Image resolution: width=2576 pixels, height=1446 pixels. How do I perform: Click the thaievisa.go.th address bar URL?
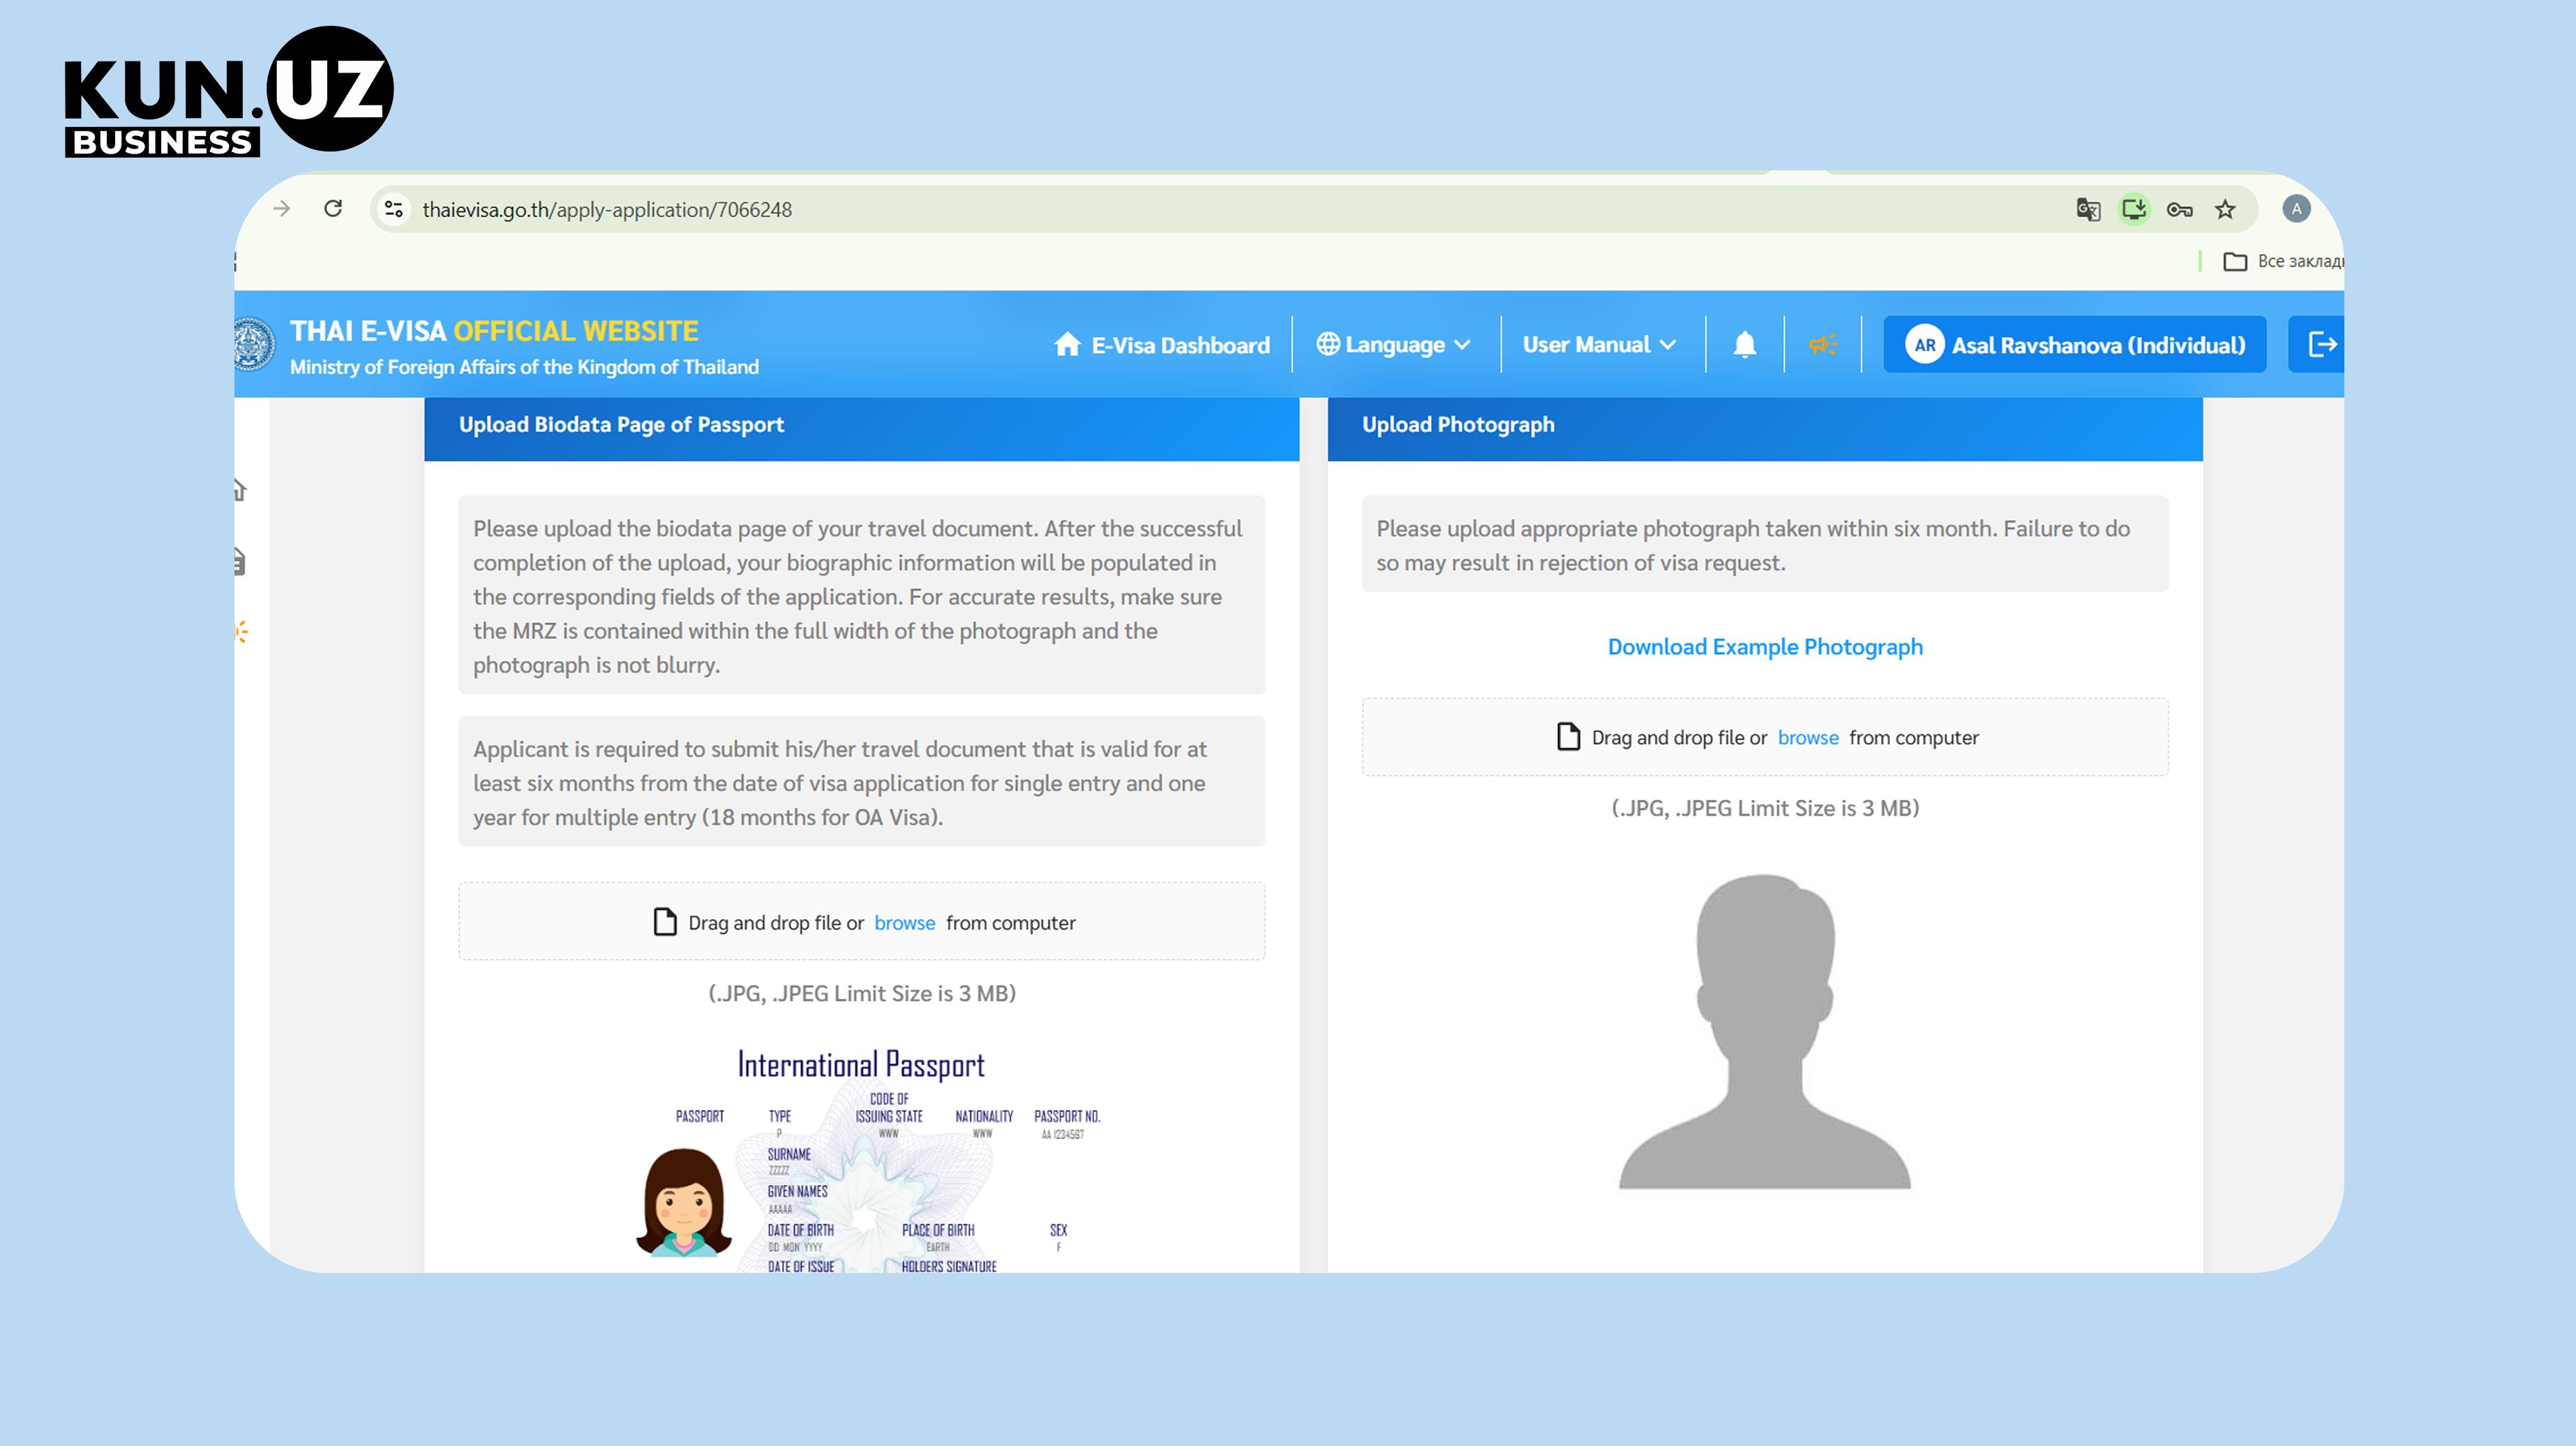(606, 210)
